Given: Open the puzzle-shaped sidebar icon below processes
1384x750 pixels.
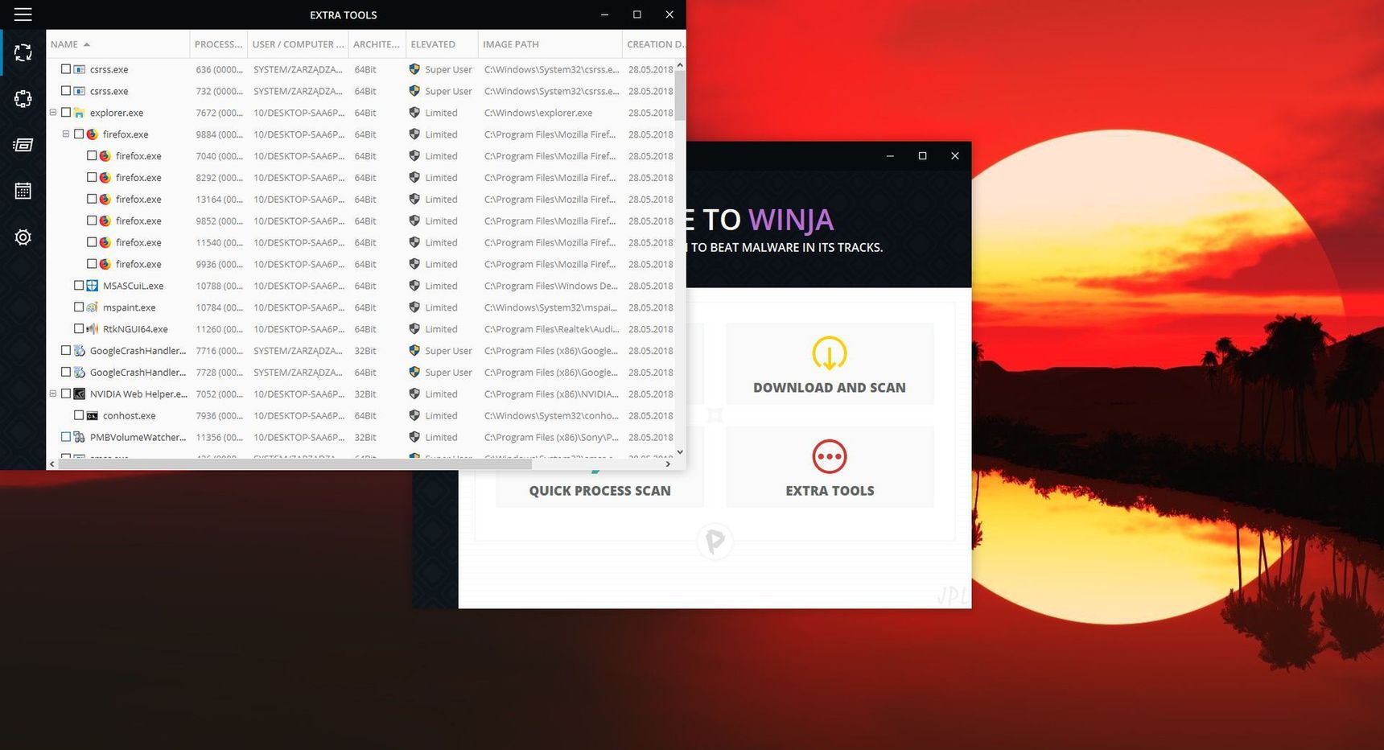Looking at the screenshot, I should point(23,99).
